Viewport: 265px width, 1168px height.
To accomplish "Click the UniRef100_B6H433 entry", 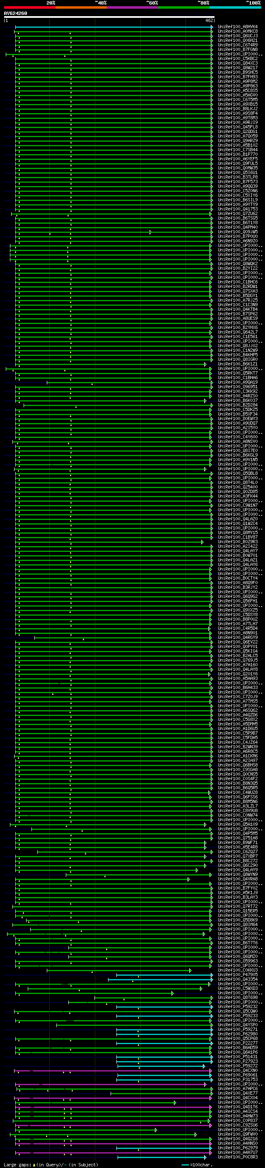I will (238, 687).
